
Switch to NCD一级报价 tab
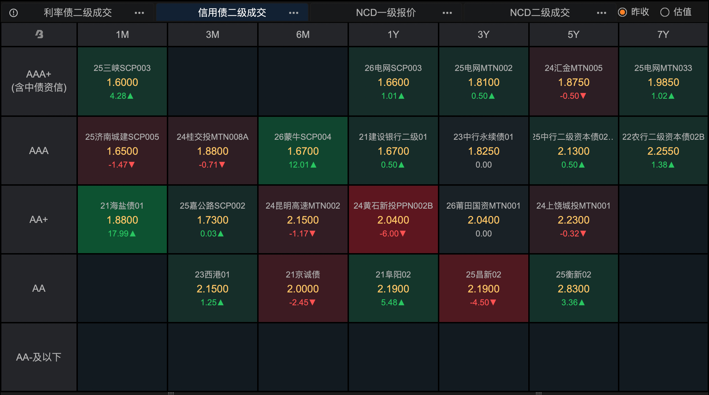point(386,13)
